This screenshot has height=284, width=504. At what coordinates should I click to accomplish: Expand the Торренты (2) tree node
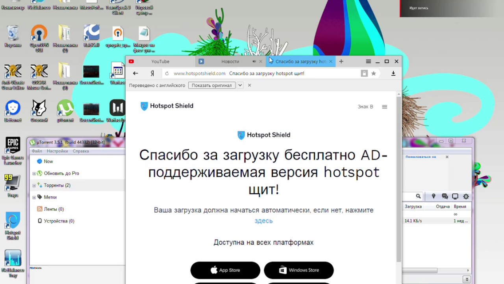34,185
